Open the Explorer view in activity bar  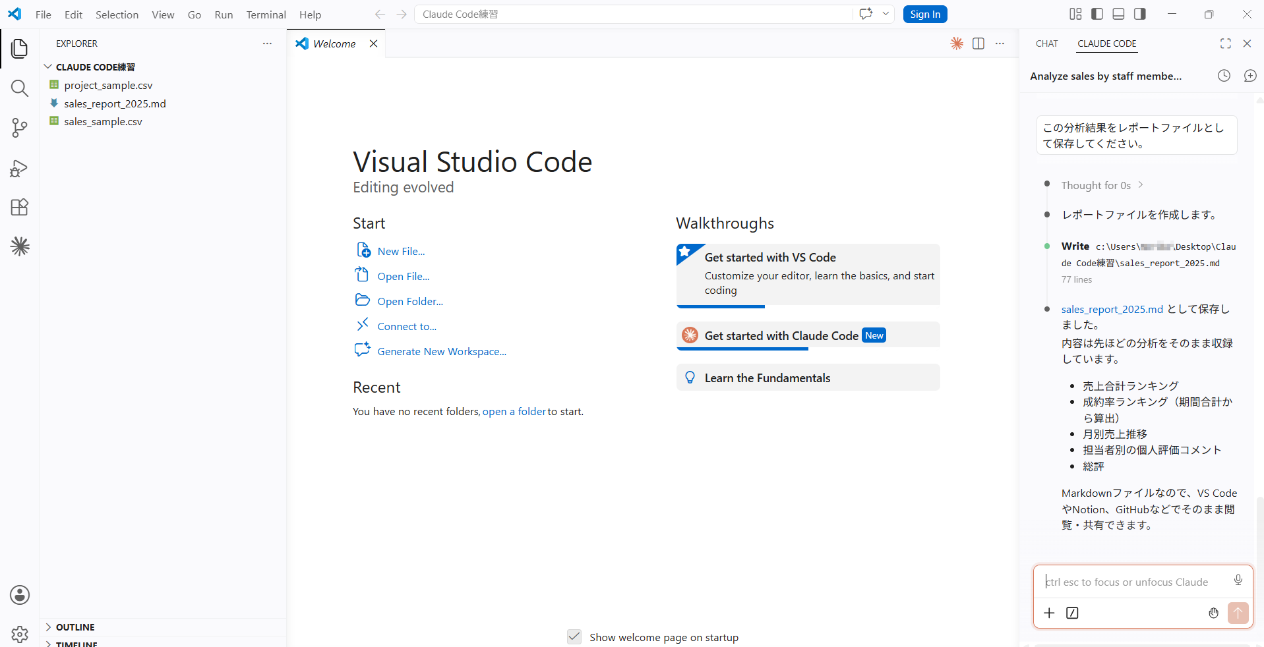tap(20, 48)
